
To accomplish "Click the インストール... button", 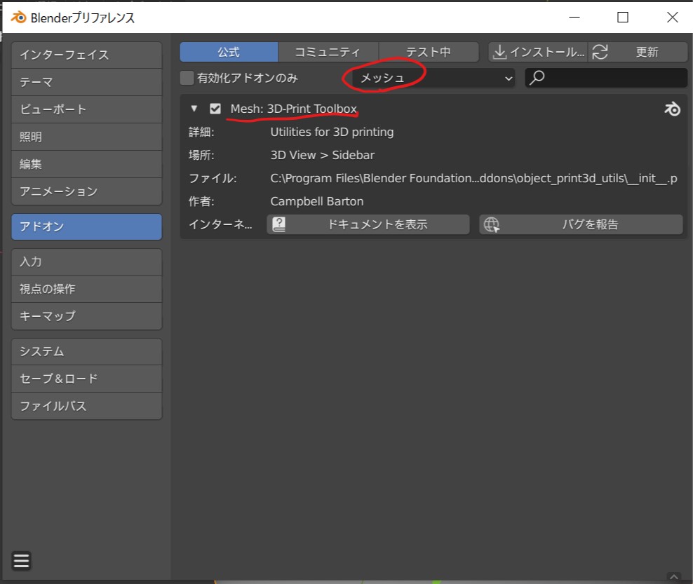I will click(538, 52).
